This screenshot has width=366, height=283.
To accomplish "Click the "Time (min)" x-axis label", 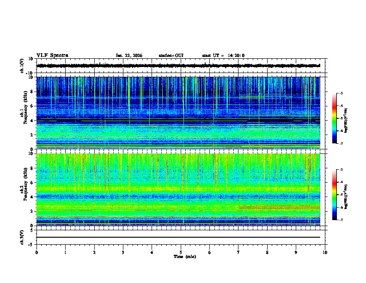I will click(x=185, y=257).
